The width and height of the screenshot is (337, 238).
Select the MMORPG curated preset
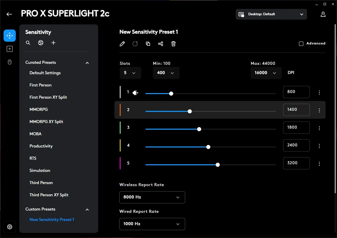tap(39, 109)
